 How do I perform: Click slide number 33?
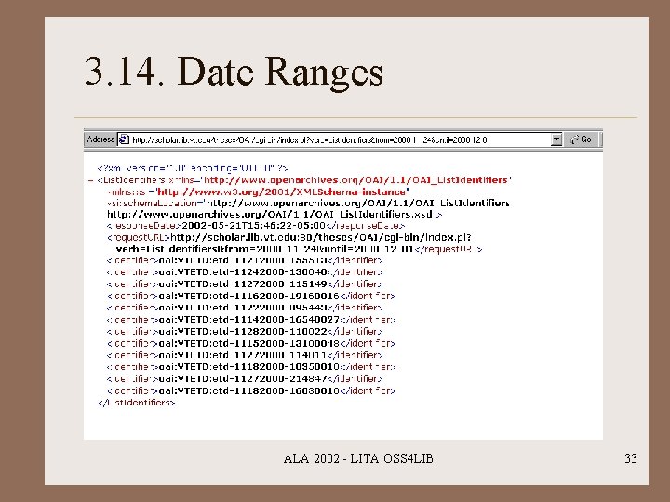pos(631,458)
